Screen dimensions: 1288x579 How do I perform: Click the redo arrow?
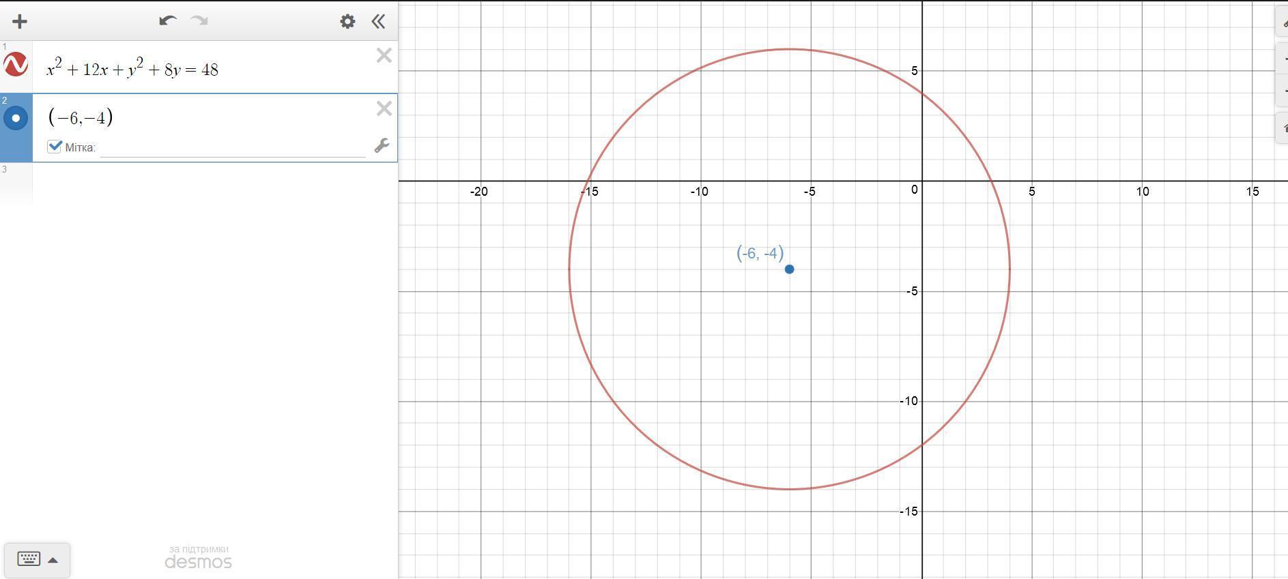click(x=199, y=20)
